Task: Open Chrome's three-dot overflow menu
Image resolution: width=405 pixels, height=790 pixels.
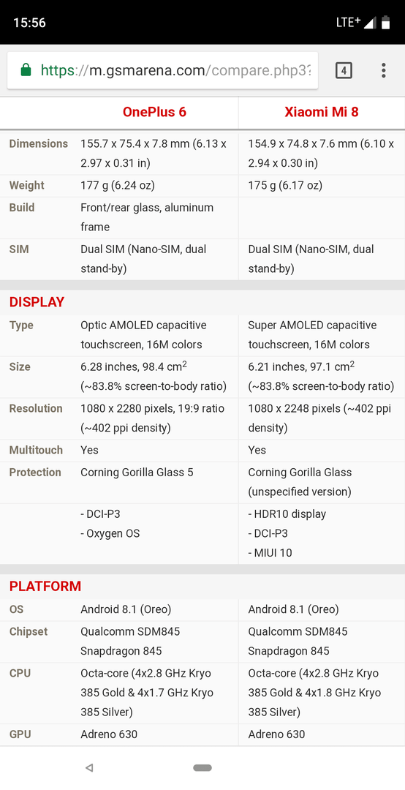Action: (x=383, y=70)
